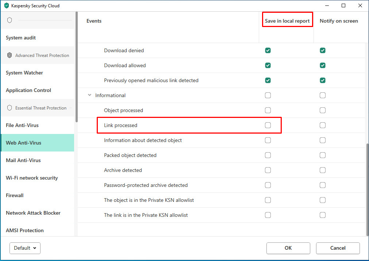This screenshot has height=261, width=369.
Task: Open Firewall in sidebar
Action: pos(38,195)
